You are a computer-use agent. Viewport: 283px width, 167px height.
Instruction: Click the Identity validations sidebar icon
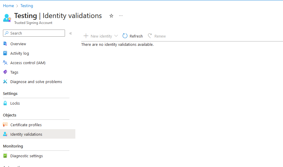5,134
